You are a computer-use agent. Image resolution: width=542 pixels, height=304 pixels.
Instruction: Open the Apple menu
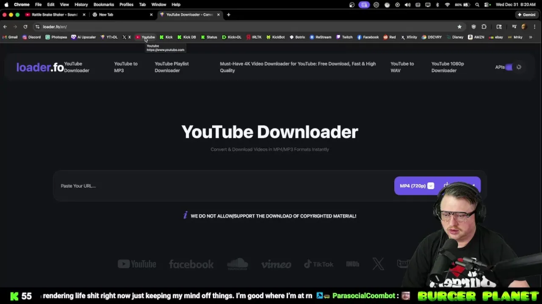[6, 4]
